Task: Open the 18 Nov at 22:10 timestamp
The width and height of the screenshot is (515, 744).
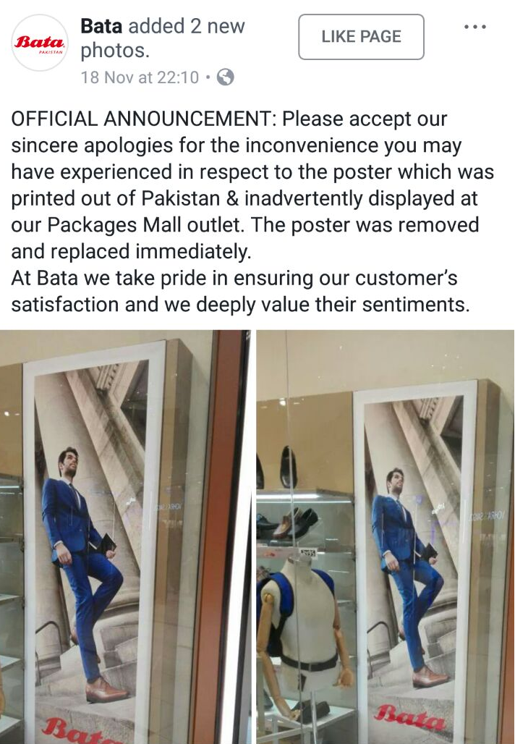Action: [140, 77]
